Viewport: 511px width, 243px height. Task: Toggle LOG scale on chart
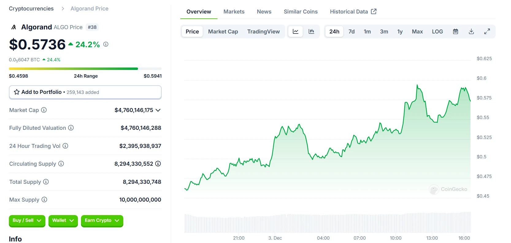437,31
